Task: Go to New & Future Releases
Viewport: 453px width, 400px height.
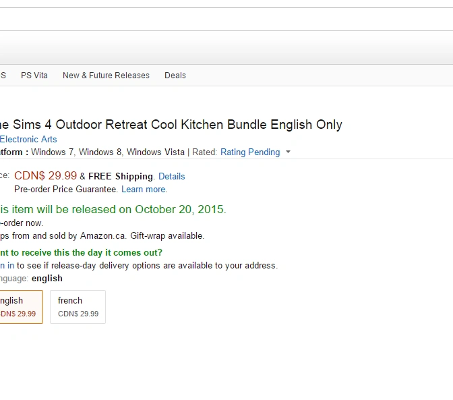Action: click(106, 76)
